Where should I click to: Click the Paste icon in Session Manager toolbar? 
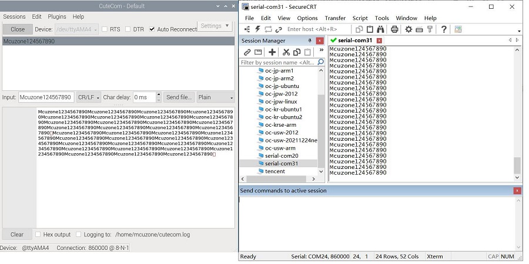pyautogui.click(x=307, y=52)
